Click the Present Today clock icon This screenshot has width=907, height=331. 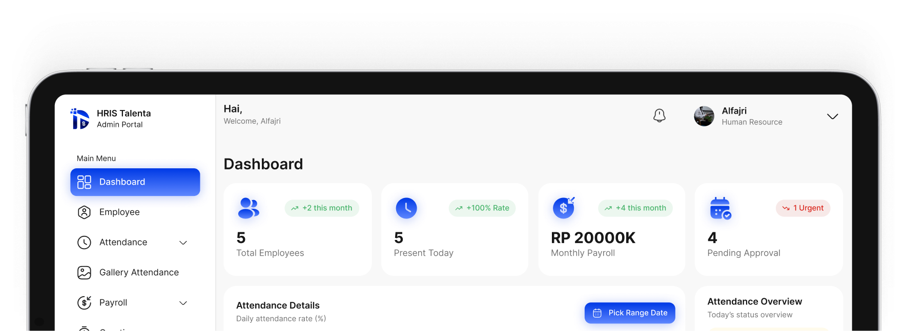tap(406, 208)
